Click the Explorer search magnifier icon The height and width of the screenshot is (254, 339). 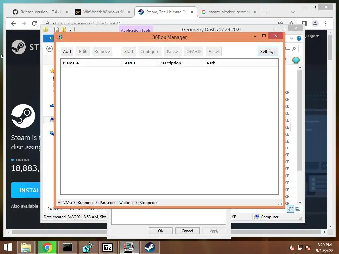click(x=294, y=49)
